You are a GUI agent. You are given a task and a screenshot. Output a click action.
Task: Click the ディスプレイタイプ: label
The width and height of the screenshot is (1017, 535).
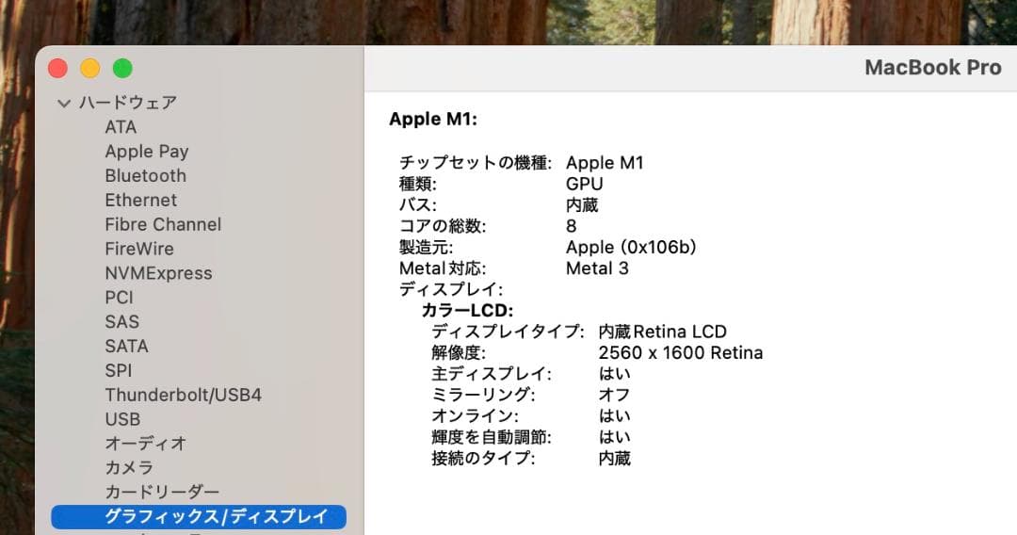[x=508, y=332]
